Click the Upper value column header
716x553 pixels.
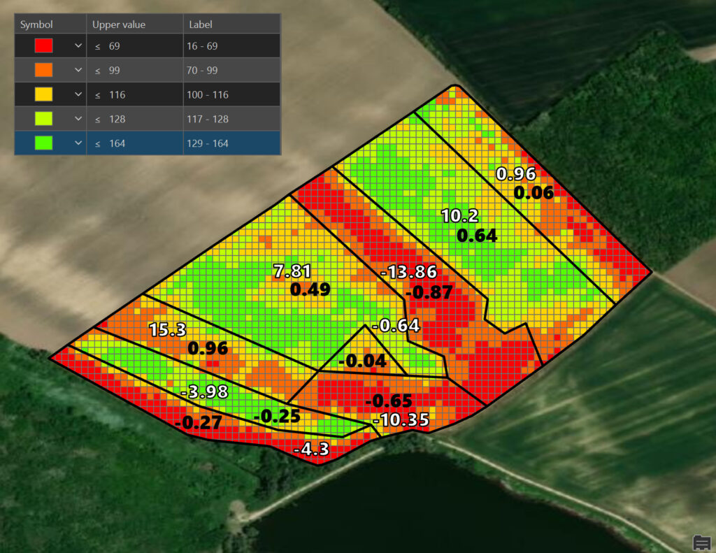point(119,24)
